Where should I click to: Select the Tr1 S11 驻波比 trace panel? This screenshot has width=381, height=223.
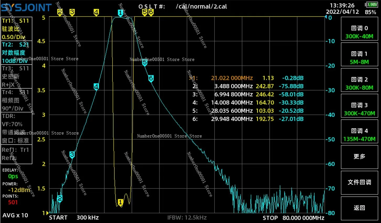tap(16, 29)
